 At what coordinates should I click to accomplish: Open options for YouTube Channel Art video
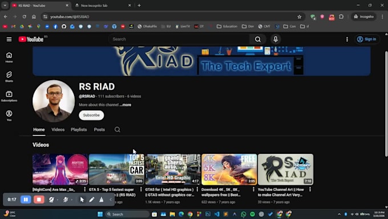pos(310,189)
